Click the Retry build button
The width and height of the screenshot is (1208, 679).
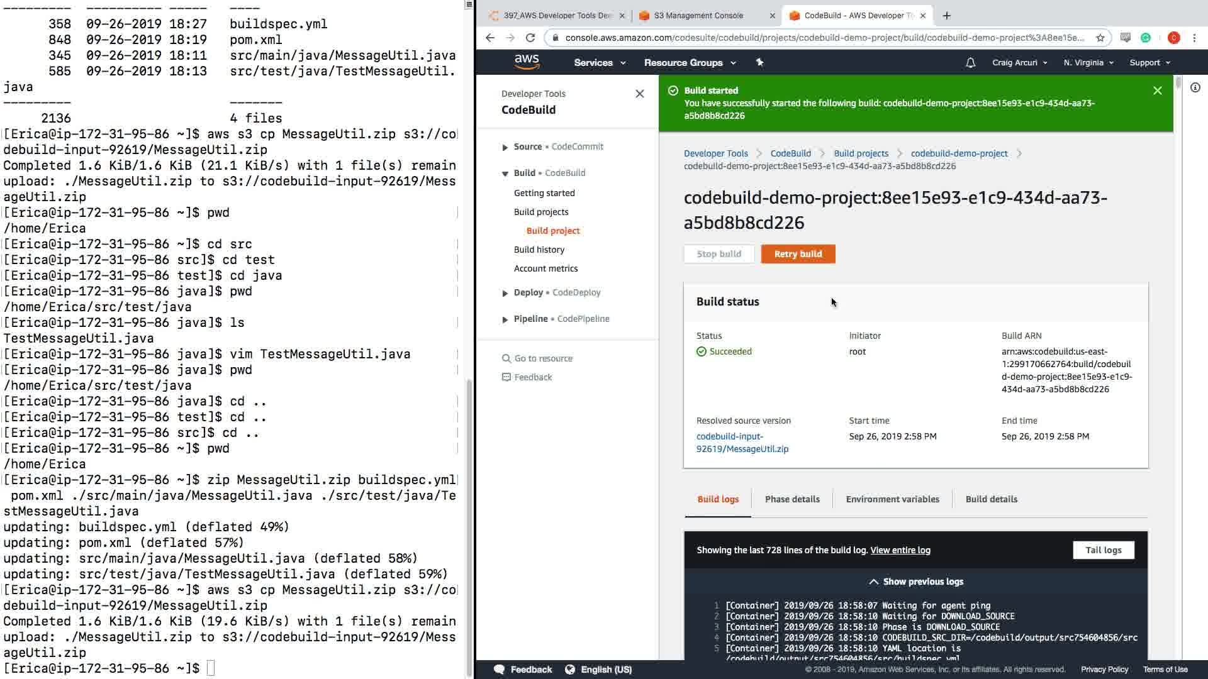pos(798,254)
